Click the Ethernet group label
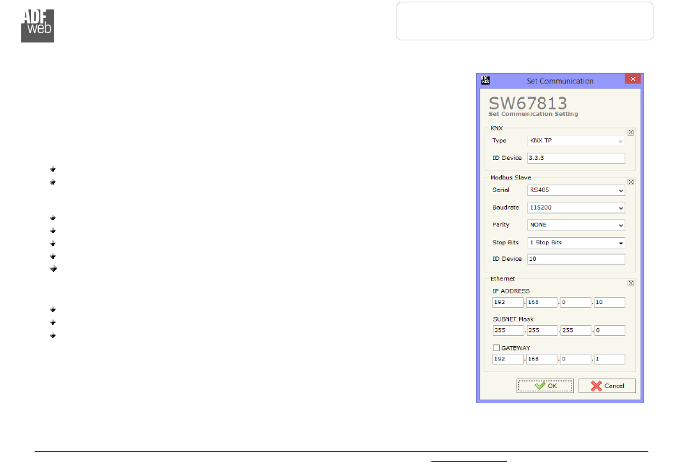 (x=503, y=279)
